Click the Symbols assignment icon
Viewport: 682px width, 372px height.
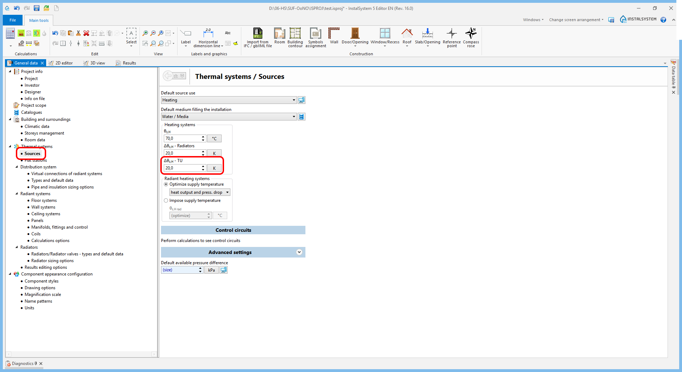315,36
